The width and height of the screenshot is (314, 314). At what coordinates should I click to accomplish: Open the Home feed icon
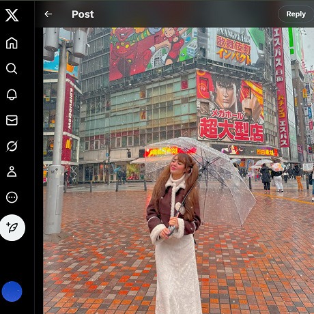(x=12, y=43)
